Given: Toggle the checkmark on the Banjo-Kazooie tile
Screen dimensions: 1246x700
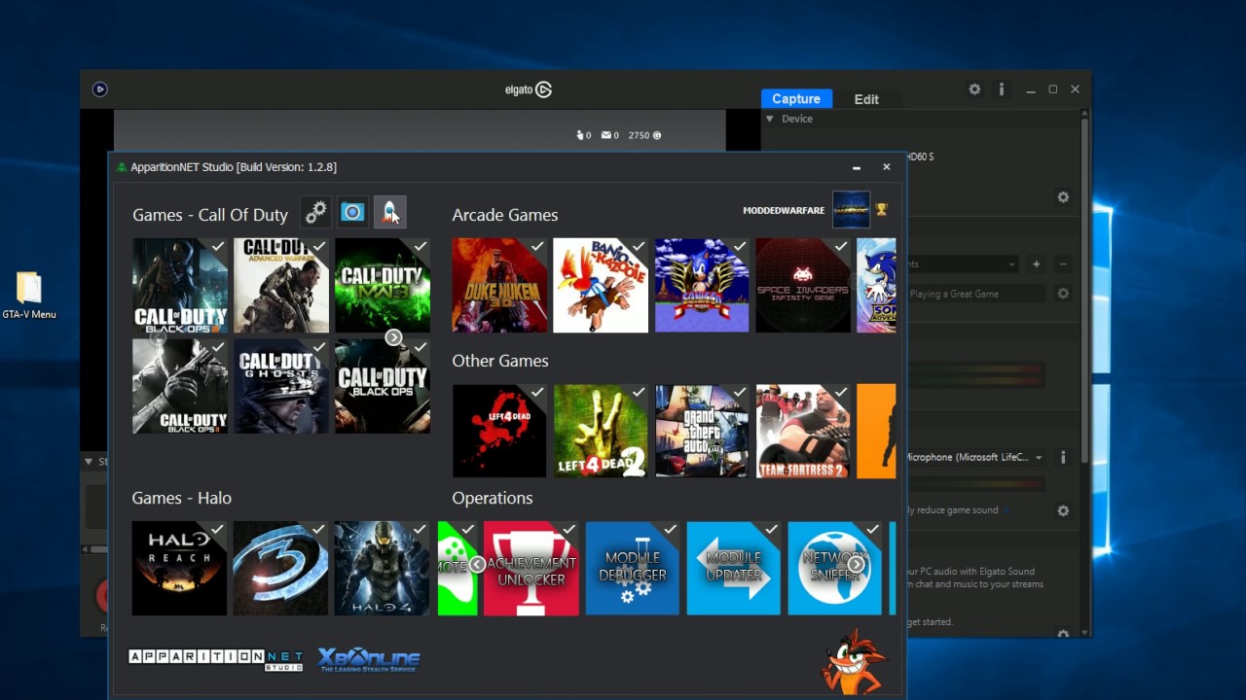Looking at the screenshot, I should 639,247.
